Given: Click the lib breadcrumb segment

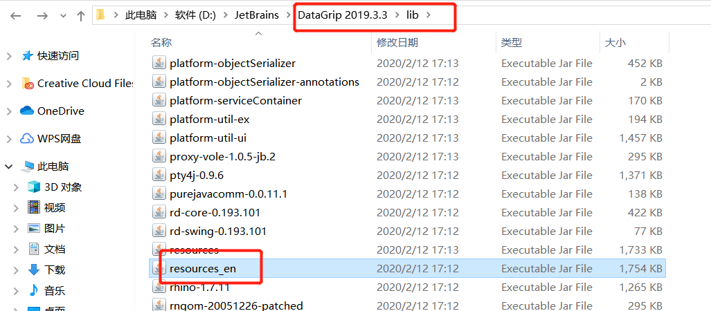Looking at the screenshot, I should tap(412, 15).
